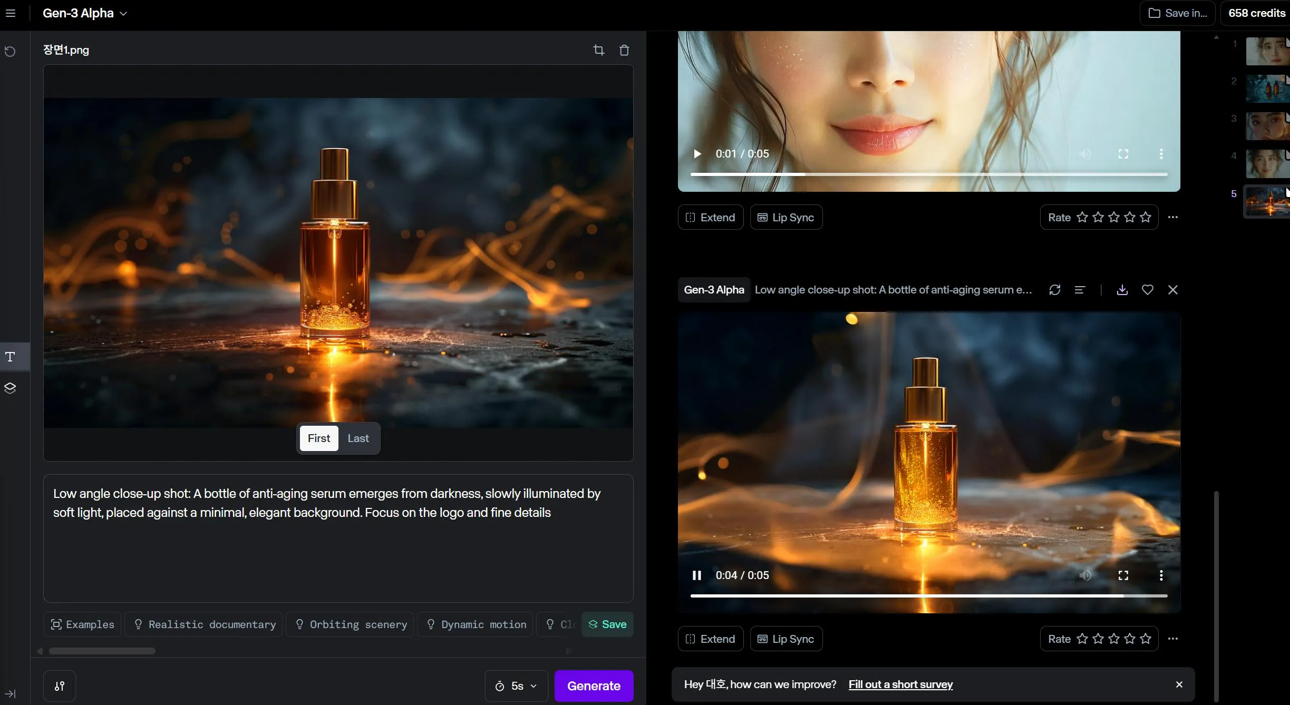Click the undo arrow in left sidebar
1290x705 pixels.
coord(10,51)
